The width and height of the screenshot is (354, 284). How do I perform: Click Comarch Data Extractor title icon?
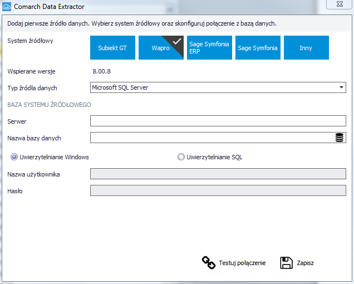(7, 7)
